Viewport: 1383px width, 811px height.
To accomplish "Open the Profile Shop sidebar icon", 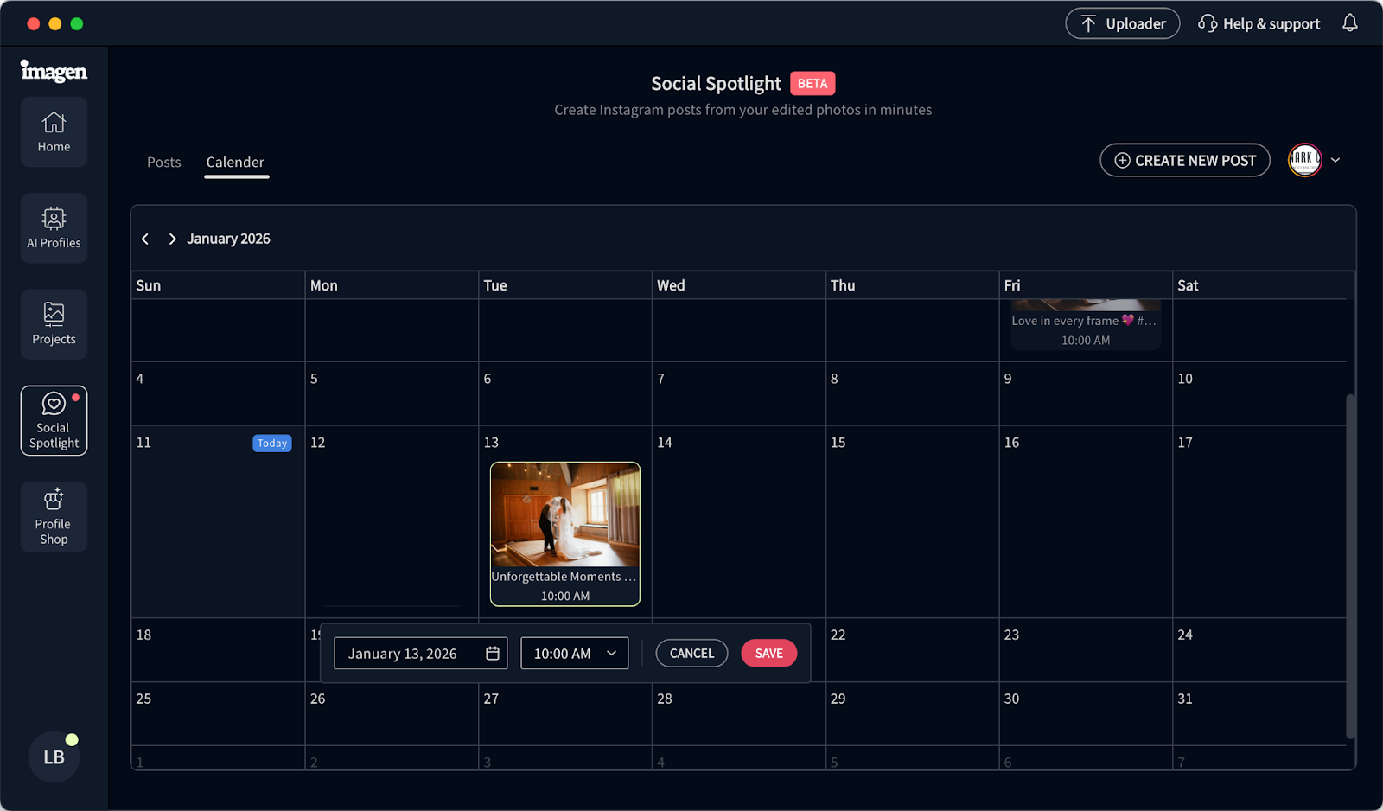I will [54, 517].
